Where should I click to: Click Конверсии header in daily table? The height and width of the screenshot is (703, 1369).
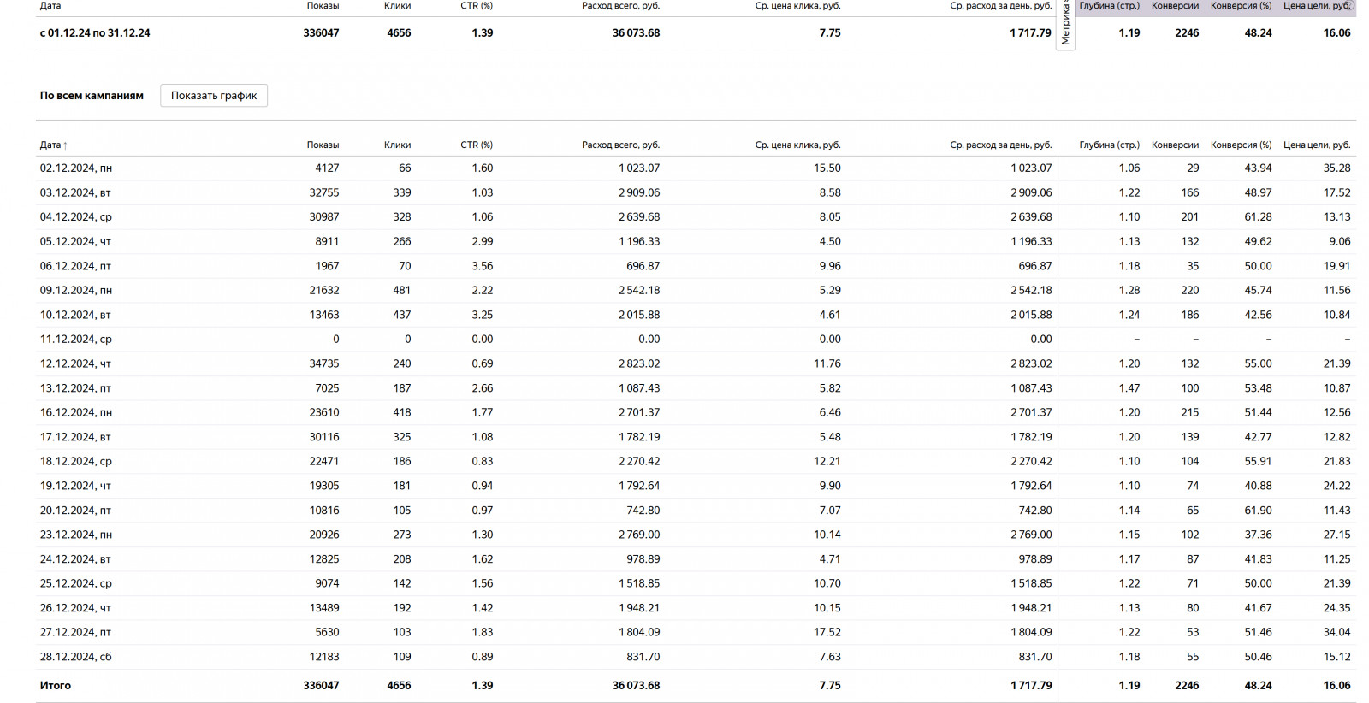(x=1175, y=145)
